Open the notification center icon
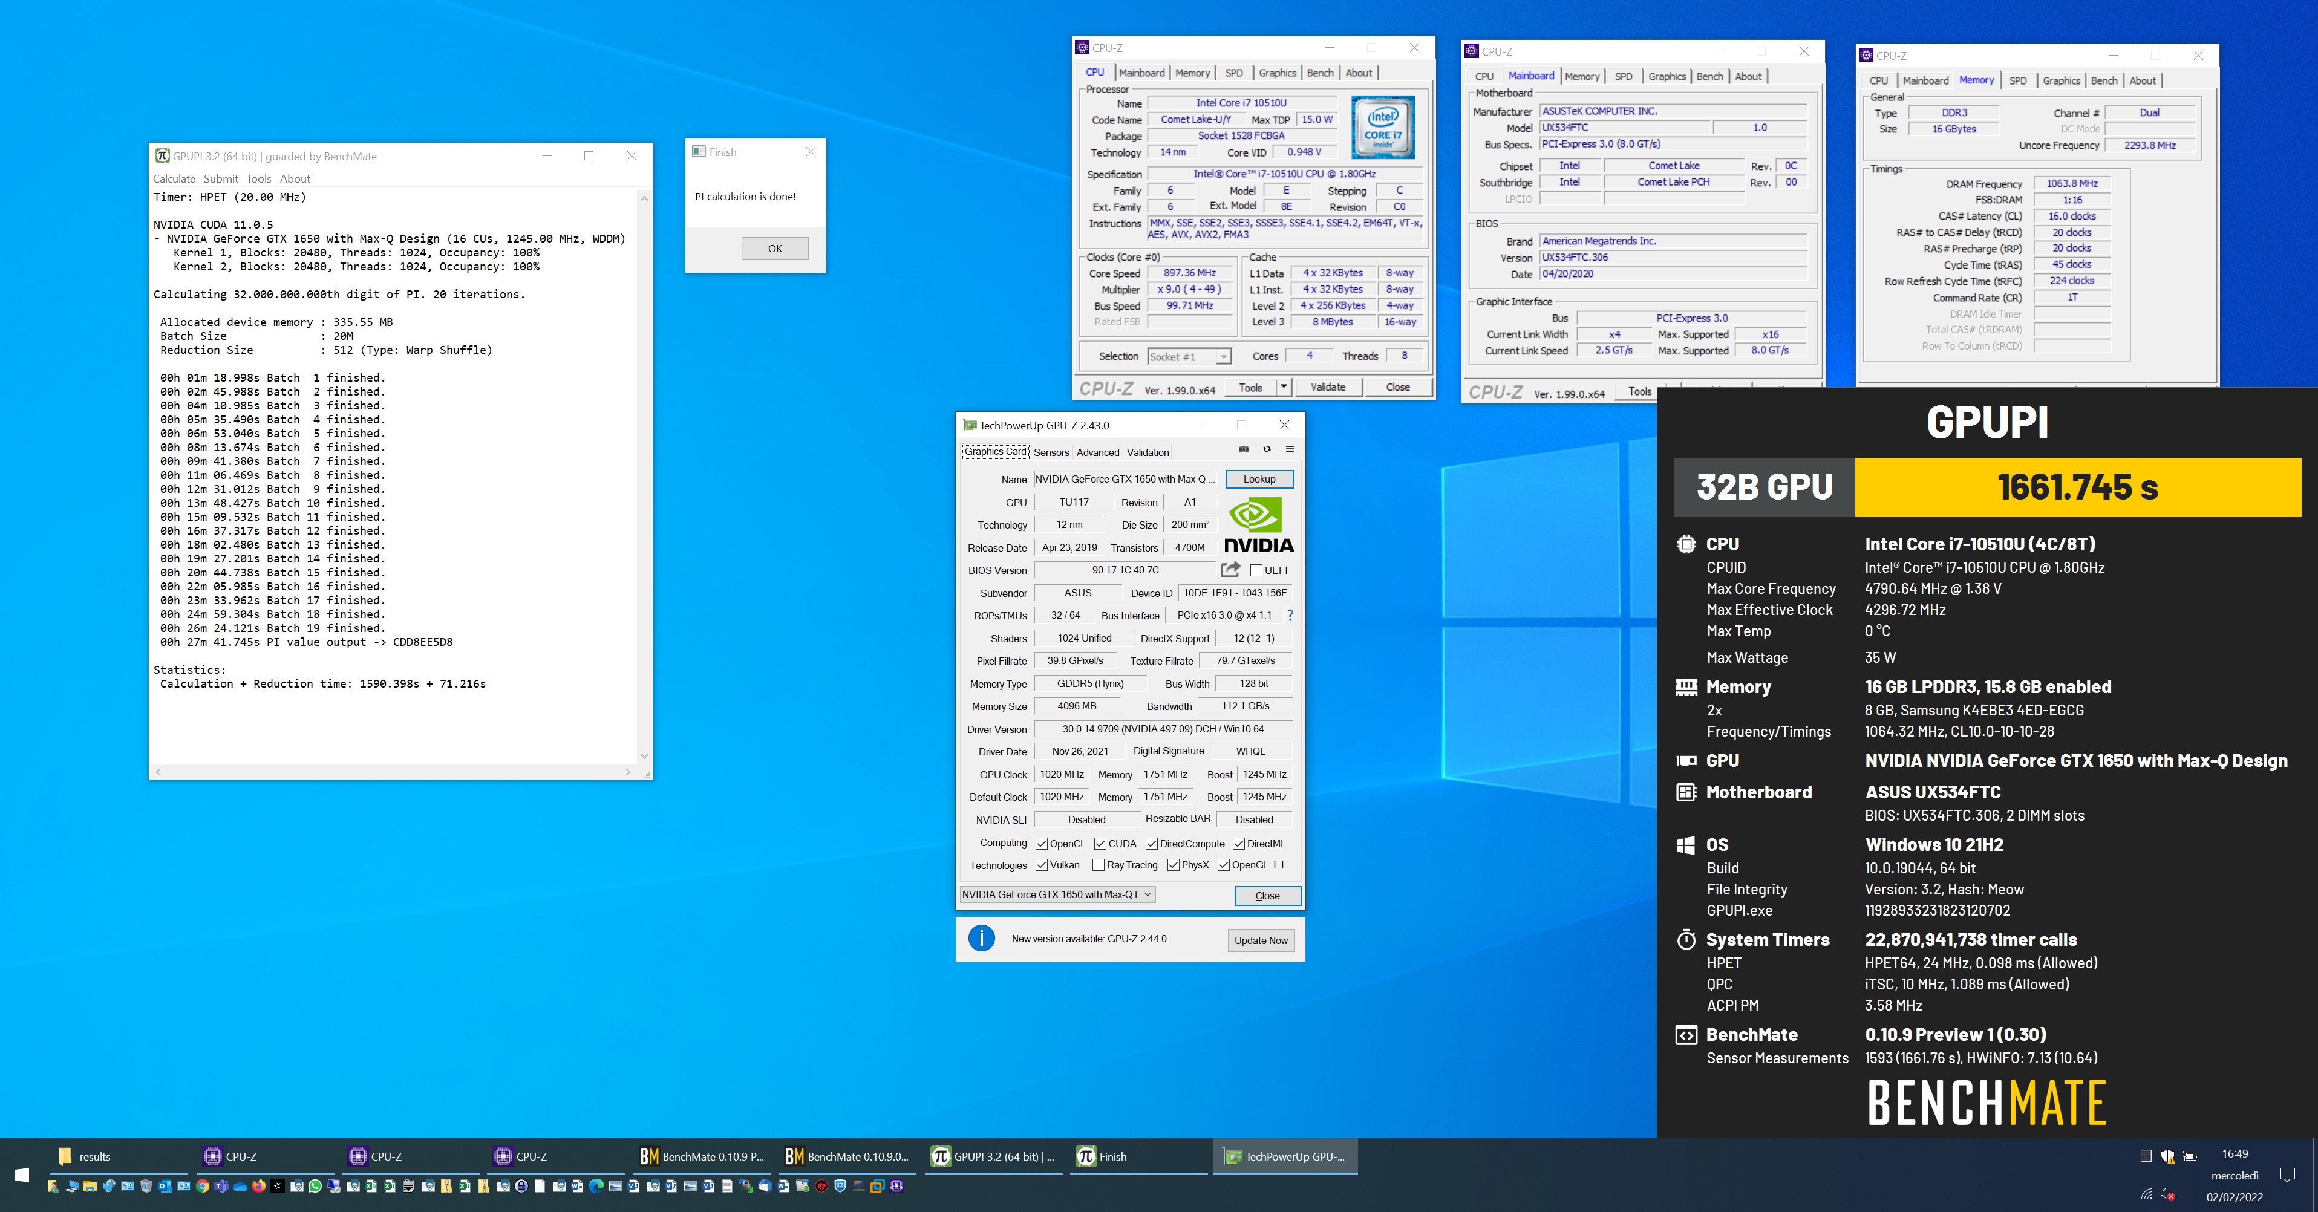The image size is (2318, 1212). click(2287, 1175)
